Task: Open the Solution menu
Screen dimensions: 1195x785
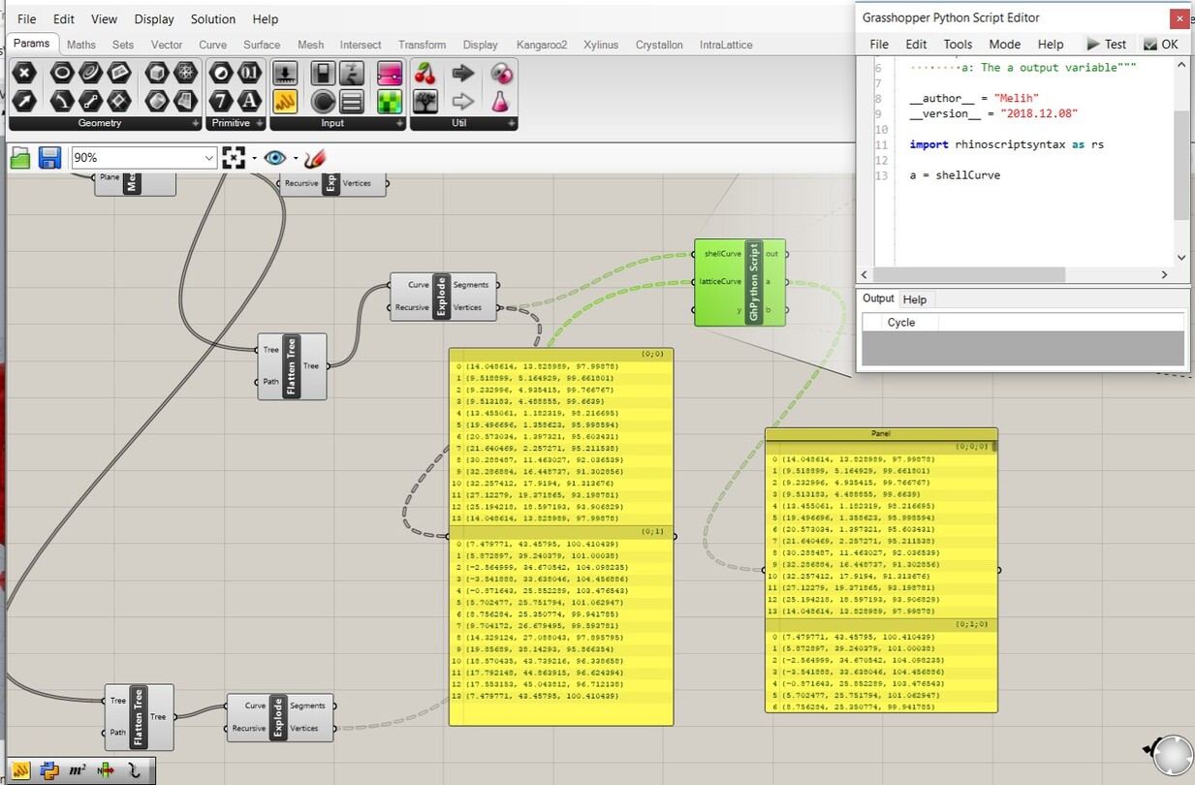Action: coord(212,18)
